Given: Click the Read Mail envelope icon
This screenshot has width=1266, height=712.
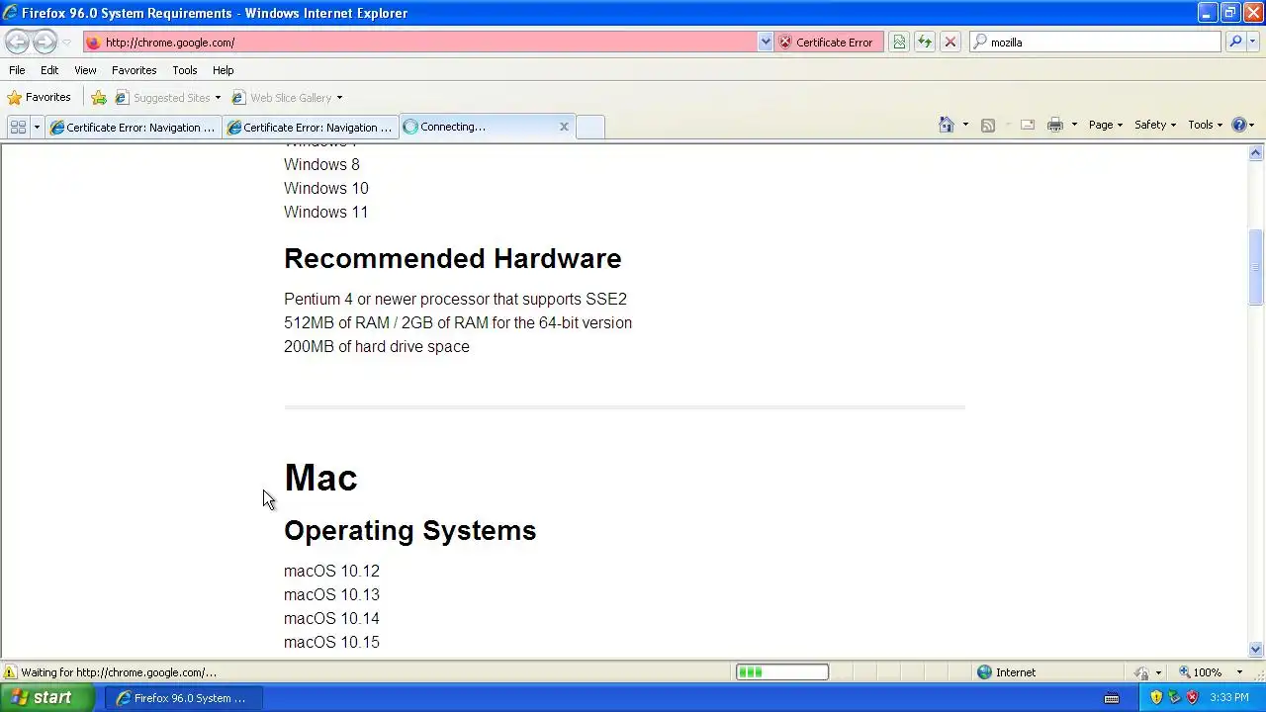Looking at the screenshot, I should (x=1027, y=125).
